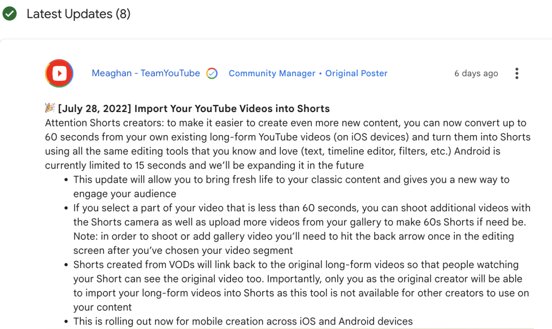The width and height of the screenshot is (552, 329).
Task: Click the "6 days ago" timestamp
Action: point(476,73)
